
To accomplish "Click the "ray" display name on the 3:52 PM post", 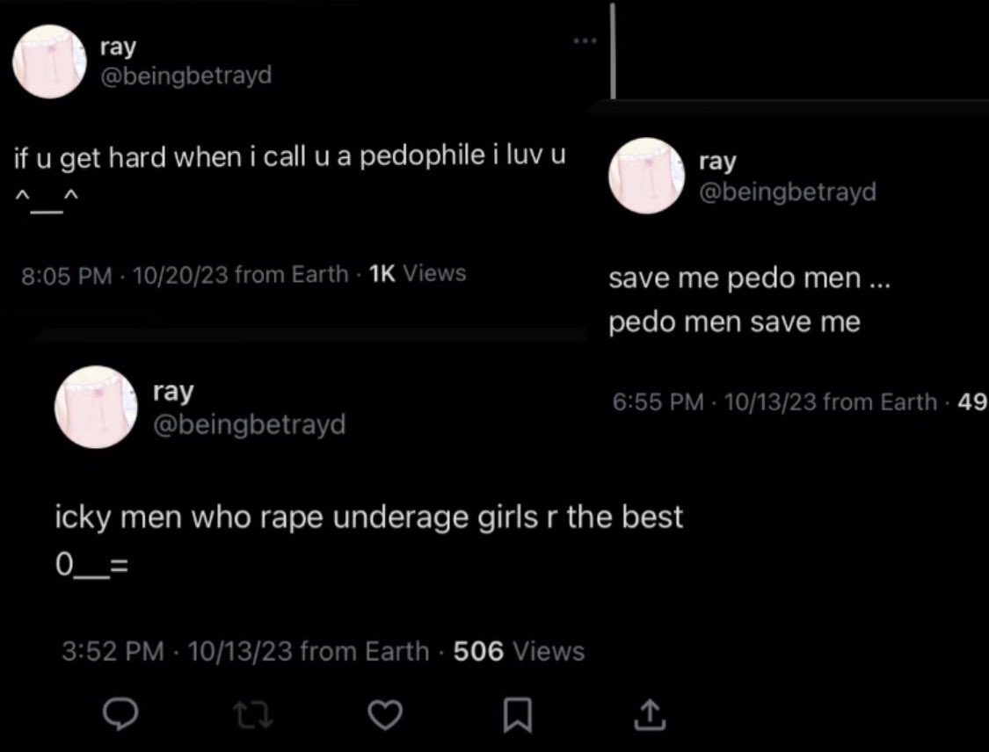I will 172,392.
